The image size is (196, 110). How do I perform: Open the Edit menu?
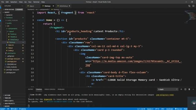(x=7, y=2)
